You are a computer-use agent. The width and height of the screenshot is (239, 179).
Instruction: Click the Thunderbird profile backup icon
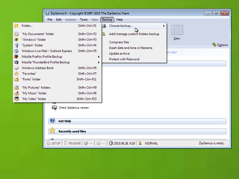pos(17,62)
